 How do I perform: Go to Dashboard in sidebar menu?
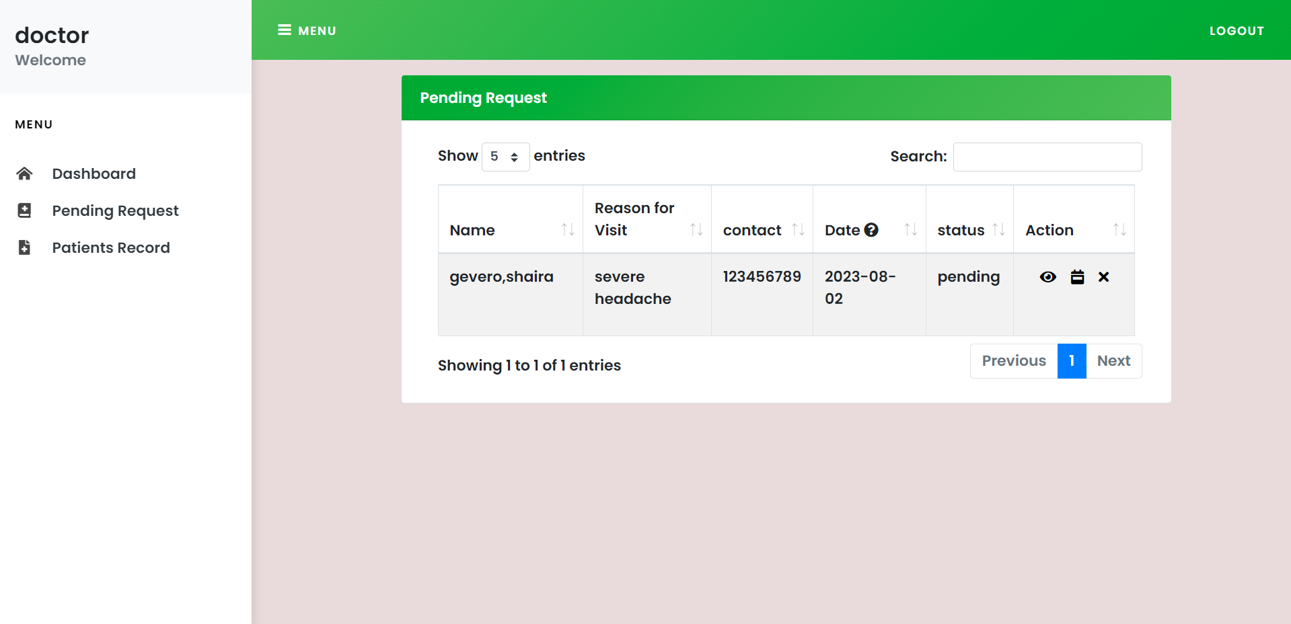pyautogui.click(x=94, y=173)
